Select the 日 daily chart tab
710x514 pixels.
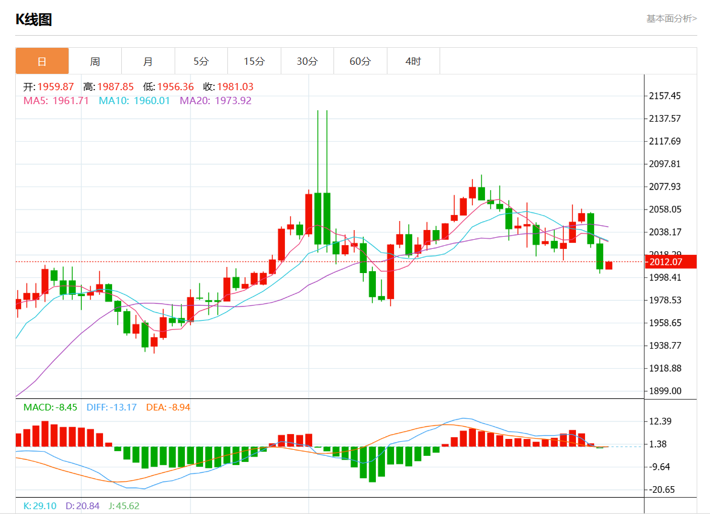(42, 61)
